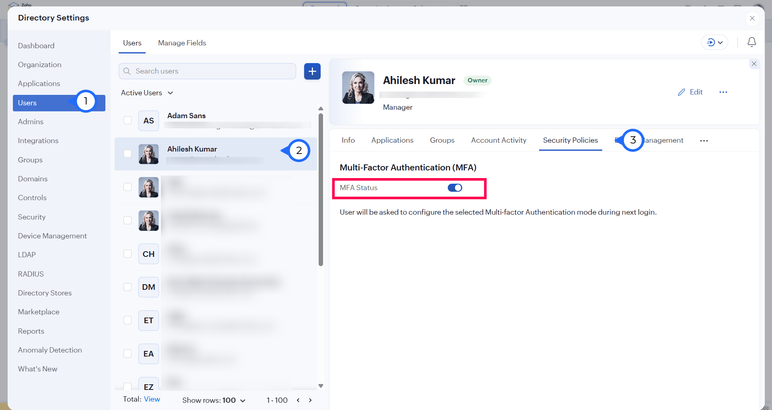
Task: Click into the Search users field
Action: tap(213, 71)
